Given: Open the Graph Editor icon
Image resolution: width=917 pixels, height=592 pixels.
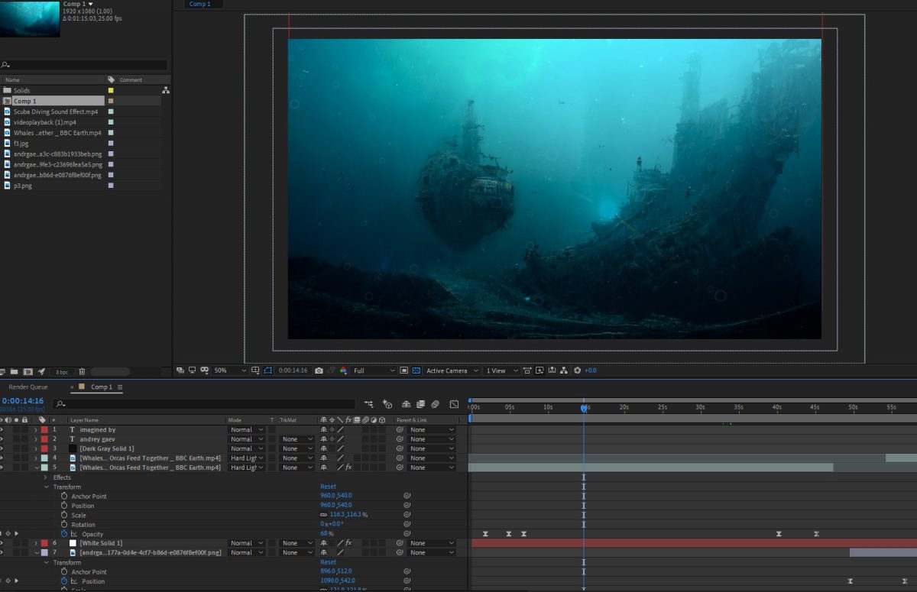Looking at the screenshot, I should [x=454, y=404].
